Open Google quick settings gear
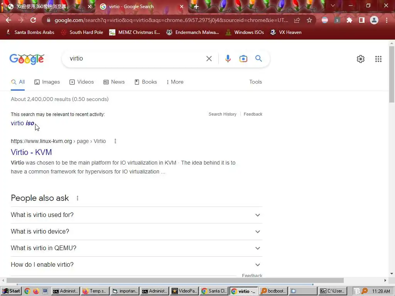Screen dimensions: 395x296 [361, 59]
